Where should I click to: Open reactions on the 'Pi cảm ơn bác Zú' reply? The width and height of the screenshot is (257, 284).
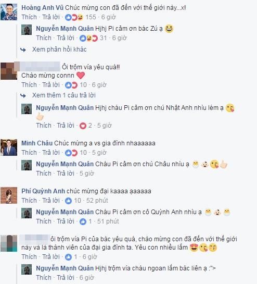[89, 38]
